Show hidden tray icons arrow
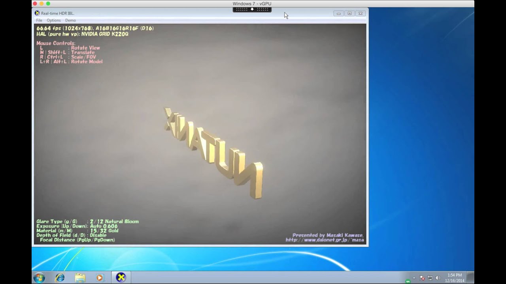The image size is (506, 284). tap(414, 278)
